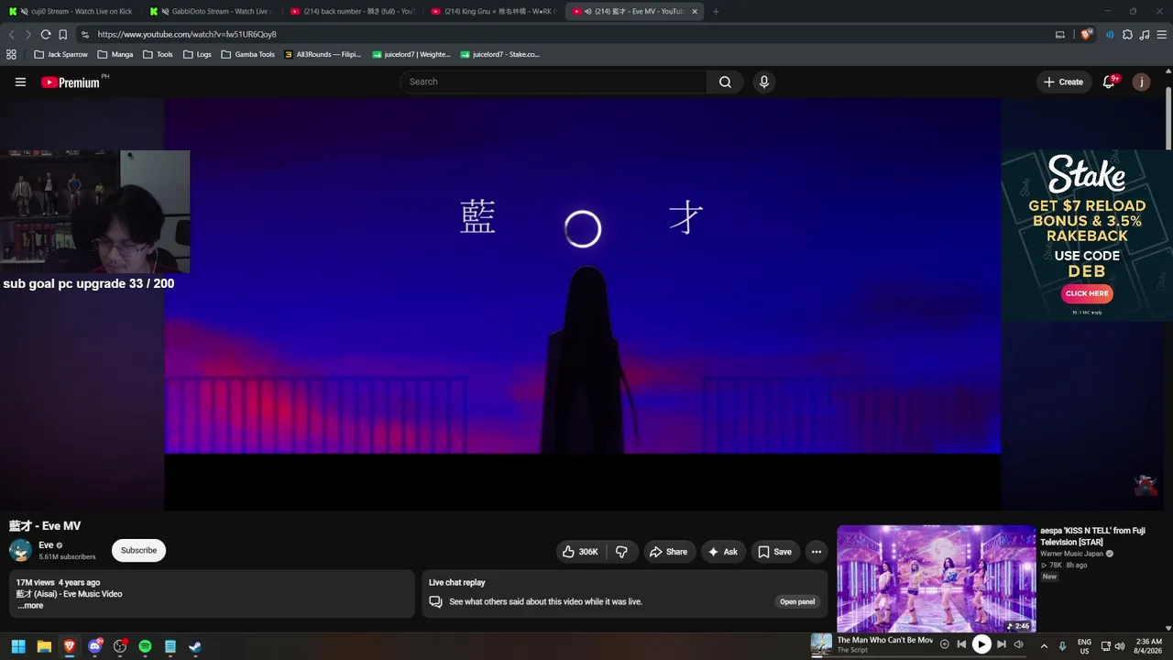Like the video with thumbs up
This screenshot has height=660, width=1173.
[x=581, y=552]
